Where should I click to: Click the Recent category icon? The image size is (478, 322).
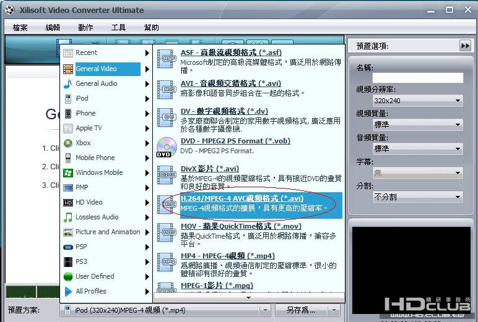[x=68, y=53]
